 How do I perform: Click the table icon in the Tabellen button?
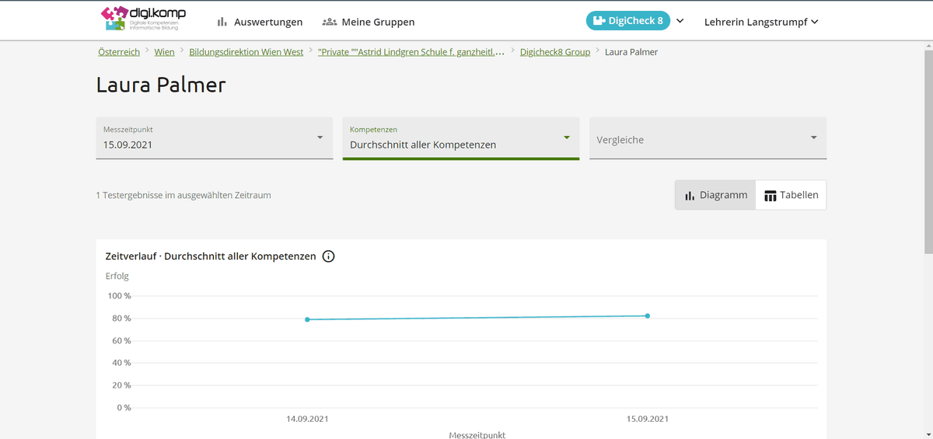(771, 196)
